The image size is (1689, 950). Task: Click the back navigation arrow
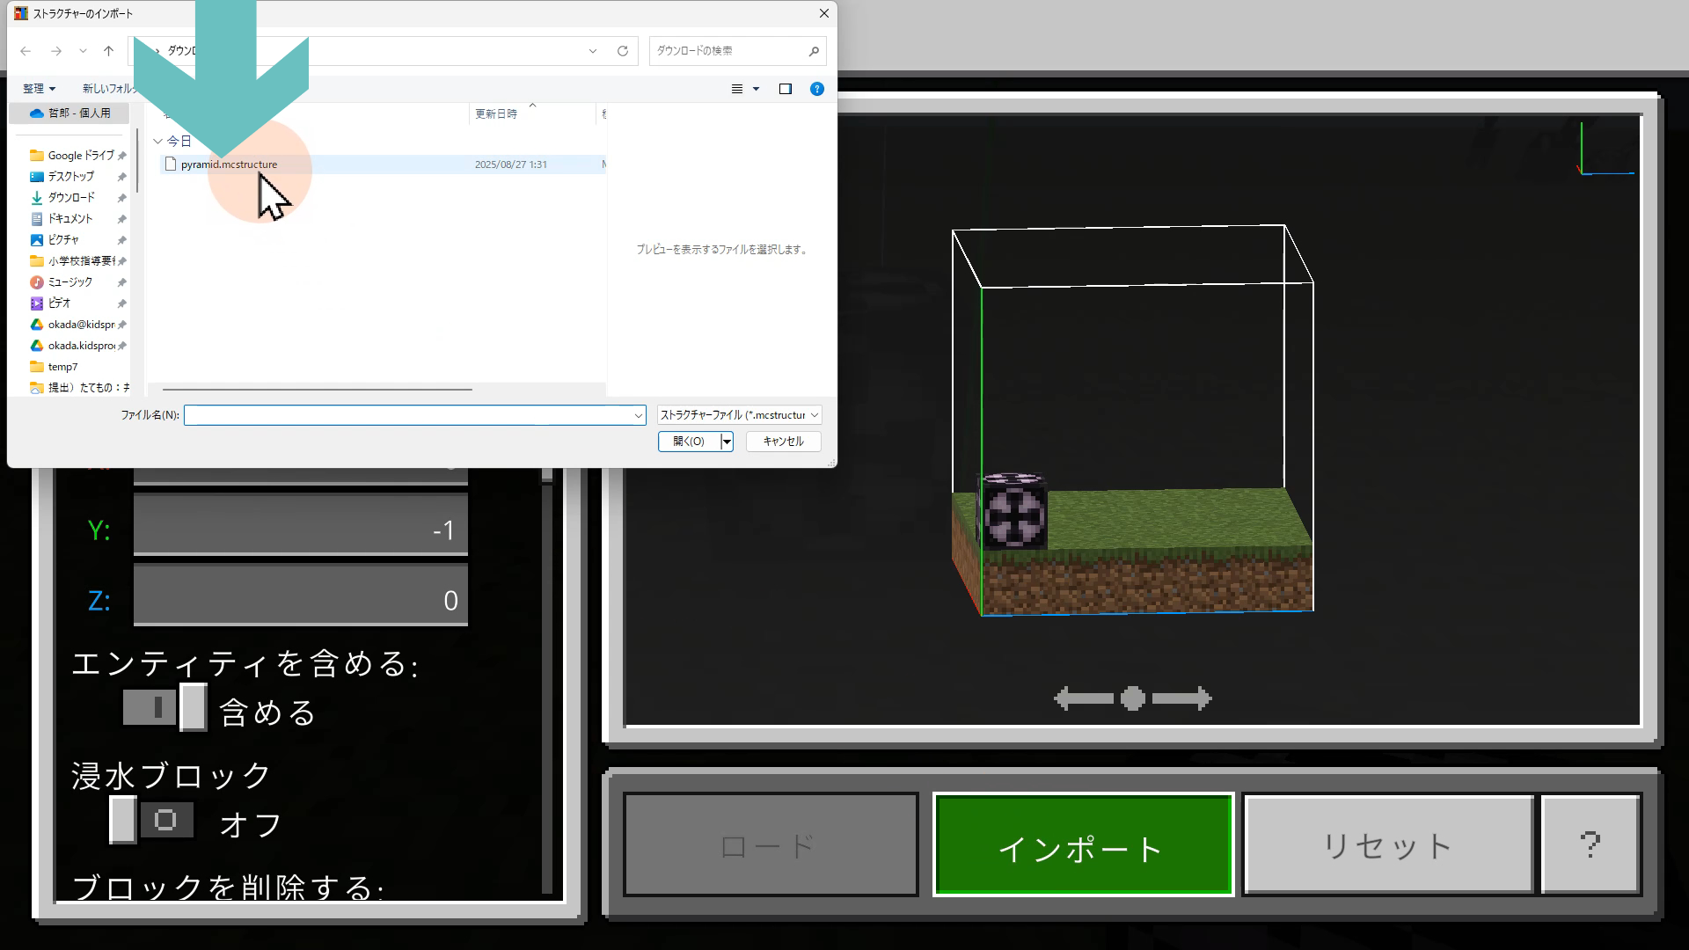pos(26,51)
